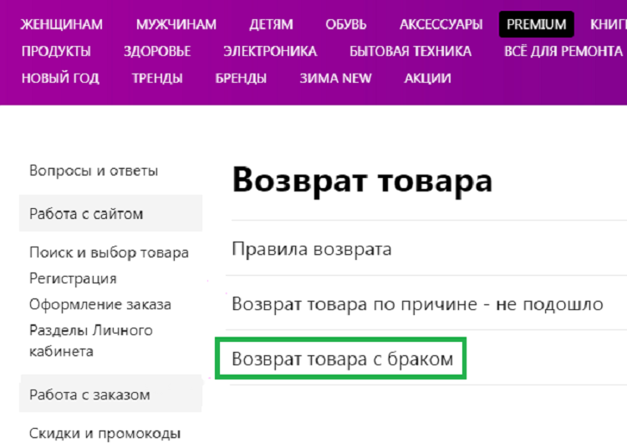
Task: Open the МУЖЧИНАМ category
Action: coord(176,24)
